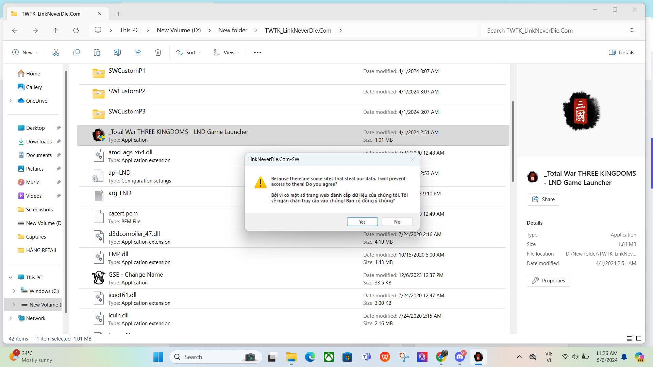The width and height of the screenshot is (653, 367).
Task: Open the See more ellipsis menu
Action: pos(257,52)
